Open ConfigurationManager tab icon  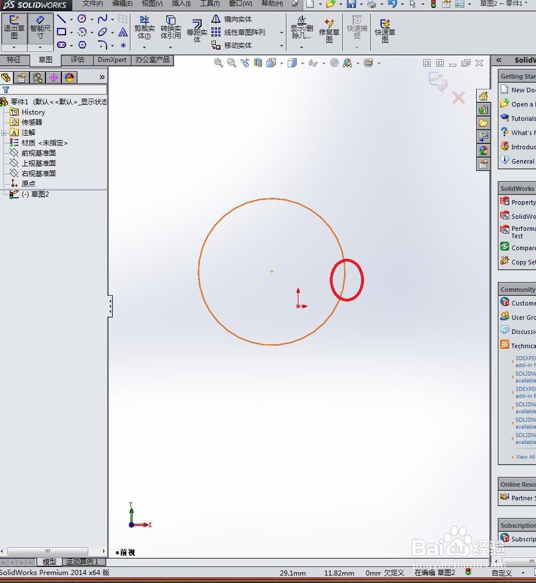point(38,78)
